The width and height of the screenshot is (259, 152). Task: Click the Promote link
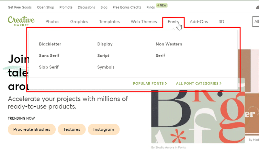click(66, 7)
